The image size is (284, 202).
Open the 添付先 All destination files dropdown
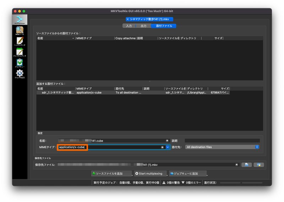pyautogui.click(x=222, y=147)
